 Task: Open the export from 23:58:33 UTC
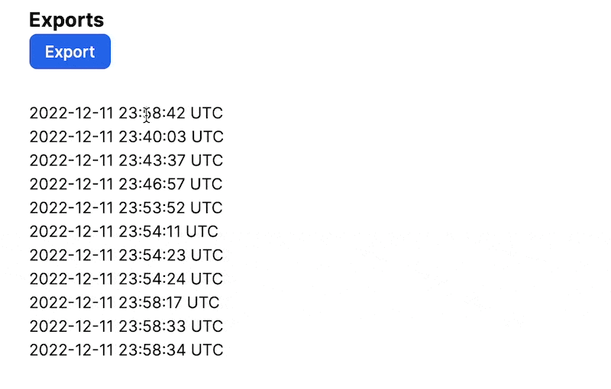tap(126, 326)
